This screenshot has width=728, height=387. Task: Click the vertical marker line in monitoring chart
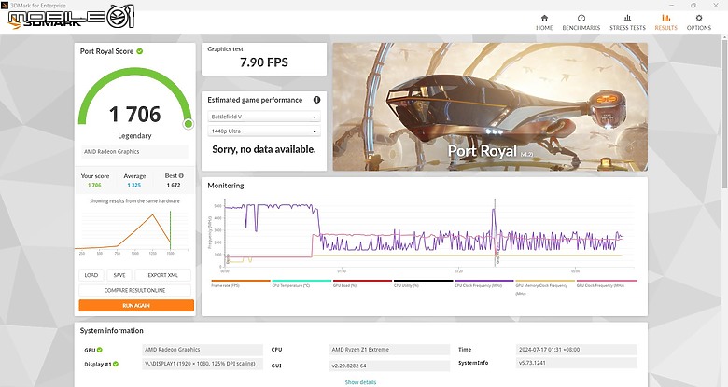495,232
